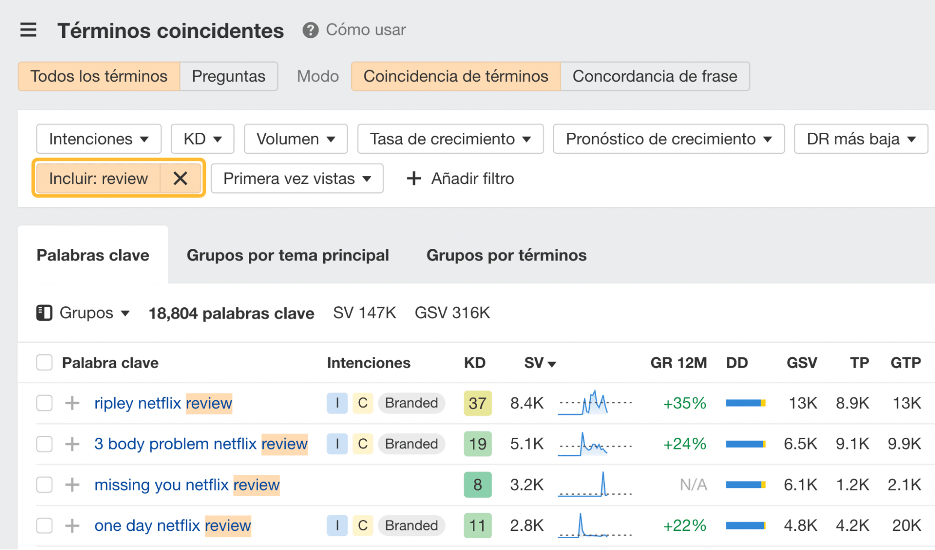935x550 pixels.
Task: Click the Añadir filtro plus icon
Action: coord(413,178)
